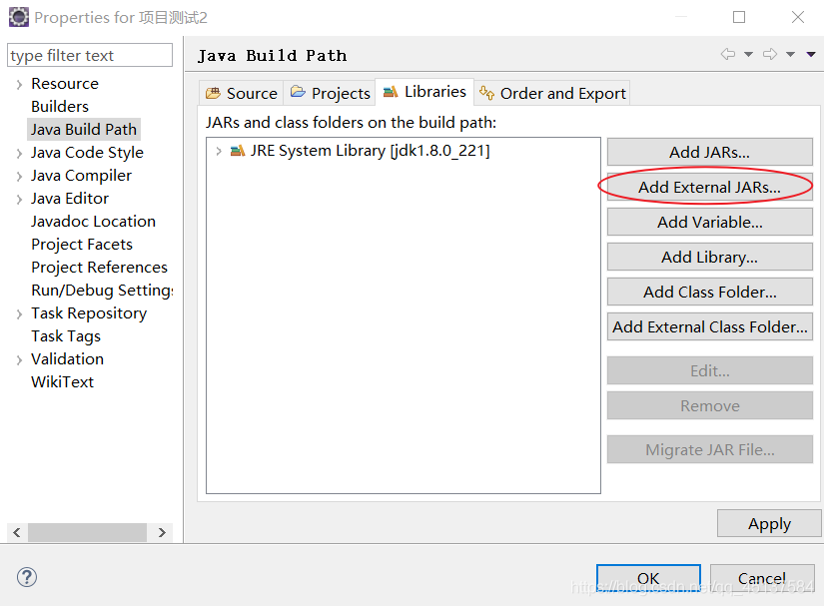Select WikiText tree item
824x606 pixels.
[x=63, y=382]
